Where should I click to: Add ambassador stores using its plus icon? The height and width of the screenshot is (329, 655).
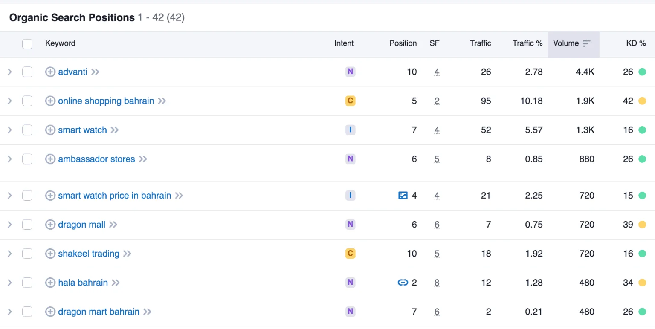[50, 159]
